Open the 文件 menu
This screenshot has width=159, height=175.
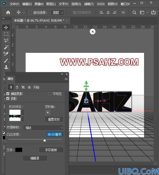click(14, 4)
